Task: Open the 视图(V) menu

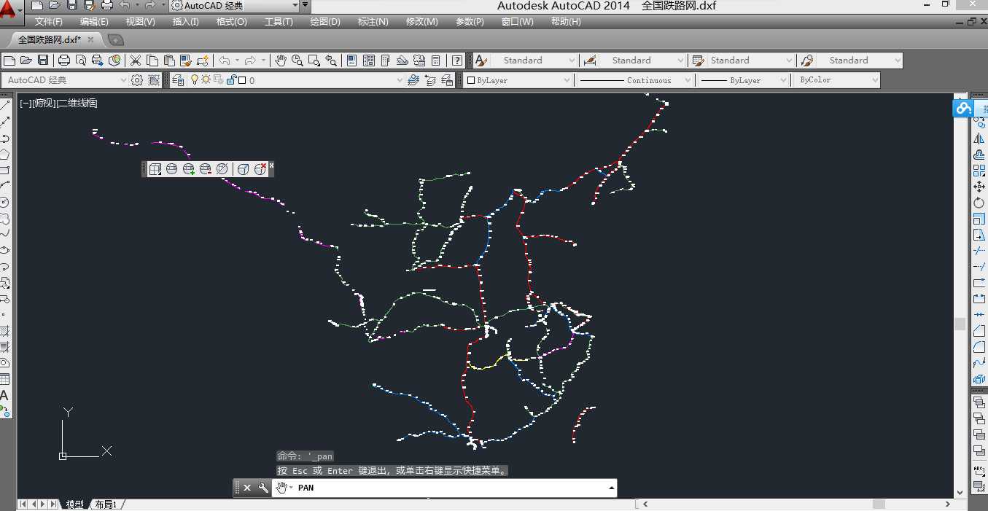Action: (140, 22)
